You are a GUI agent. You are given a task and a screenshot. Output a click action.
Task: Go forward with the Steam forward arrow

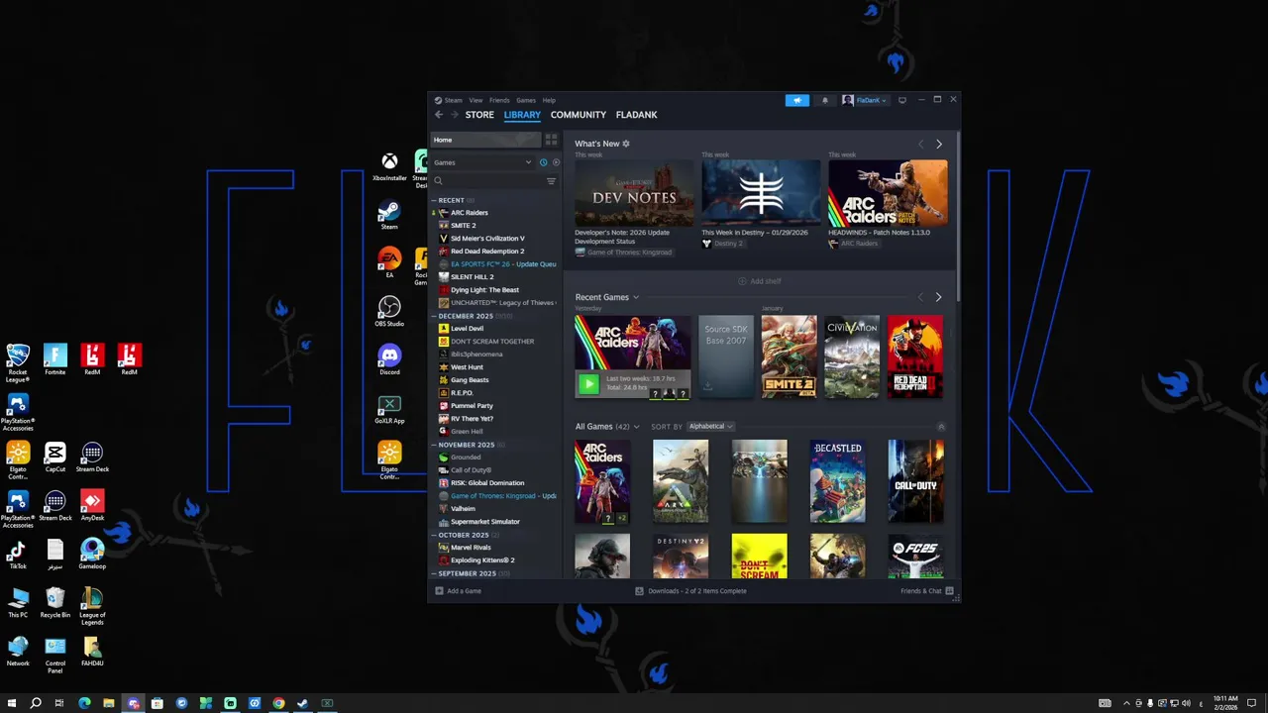[x=455, y=115]
